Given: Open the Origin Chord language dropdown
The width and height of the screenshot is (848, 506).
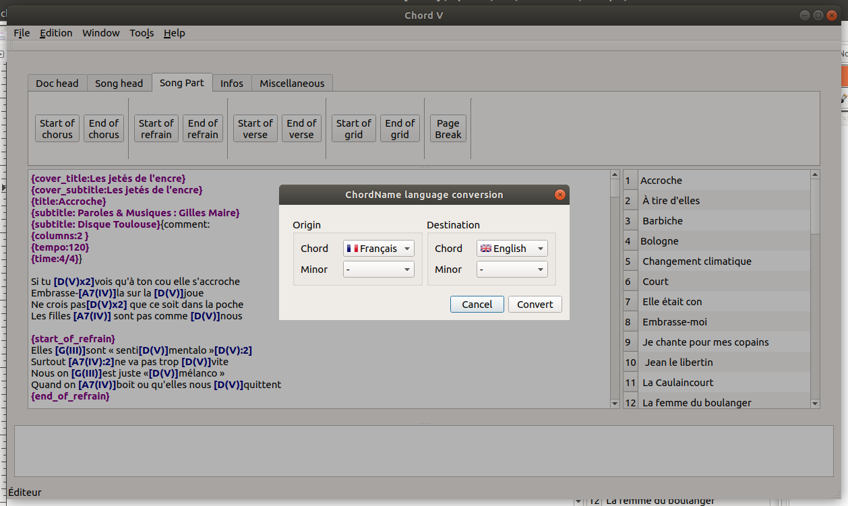Looking at the screenshot, I should [378, 249].
